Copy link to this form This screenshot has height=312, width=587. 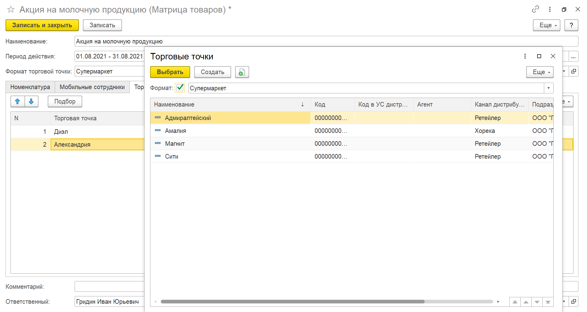(x=535, y=9)
